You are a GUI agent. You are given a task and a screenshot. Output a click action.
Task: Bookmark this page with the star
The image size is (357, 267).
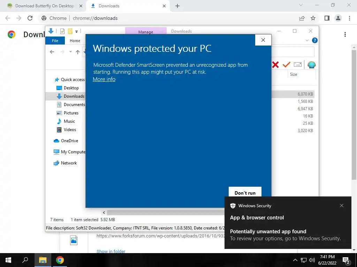[313, 18]
